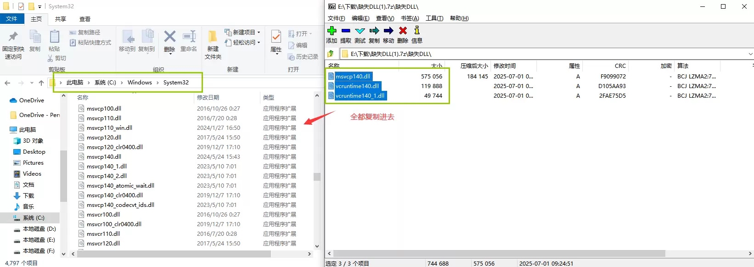Open the 工具(T) menu in 7-Zip
Screen dimensions: 754x267
tap(434, 18)
